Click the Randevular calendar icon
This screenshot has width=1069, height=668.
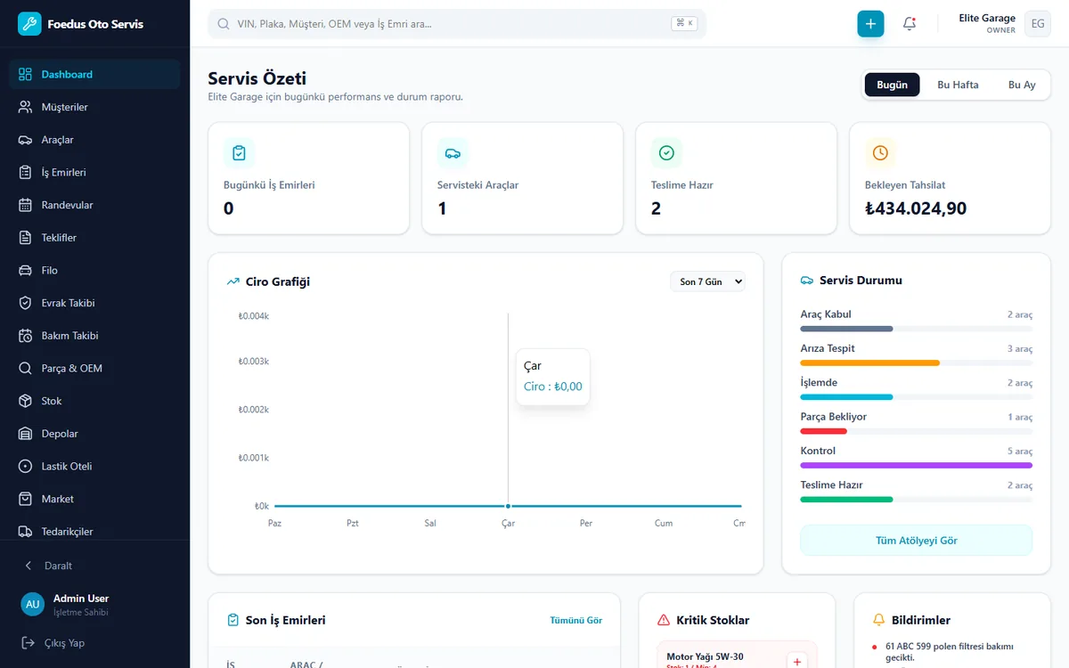click(x=25, y=205)
